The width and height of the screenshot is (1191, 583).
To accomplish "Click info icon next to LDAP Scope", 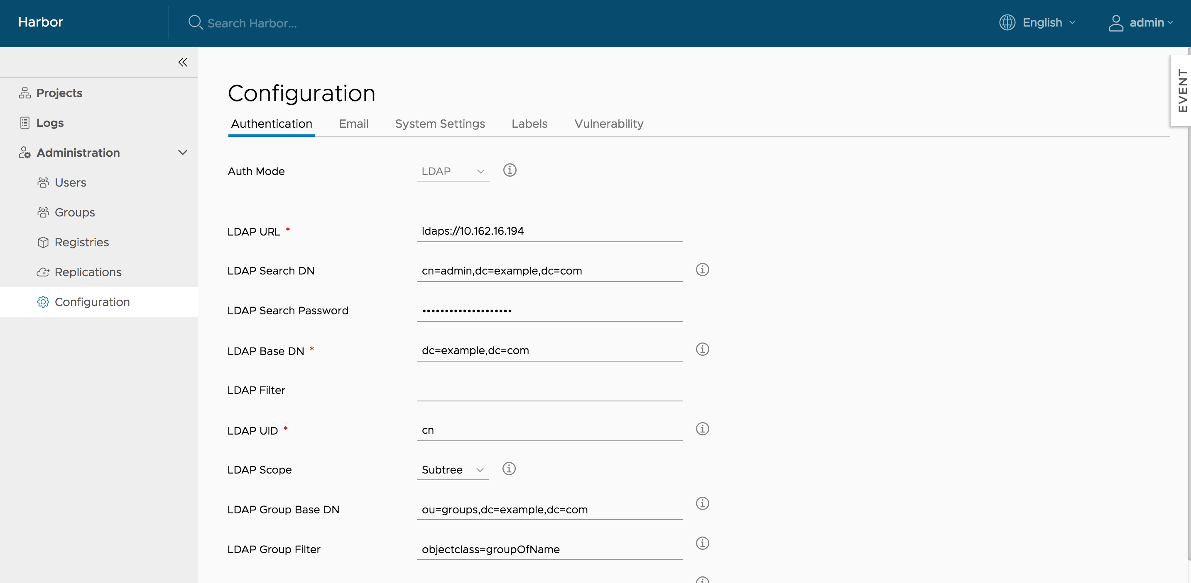I will [509, 469].
